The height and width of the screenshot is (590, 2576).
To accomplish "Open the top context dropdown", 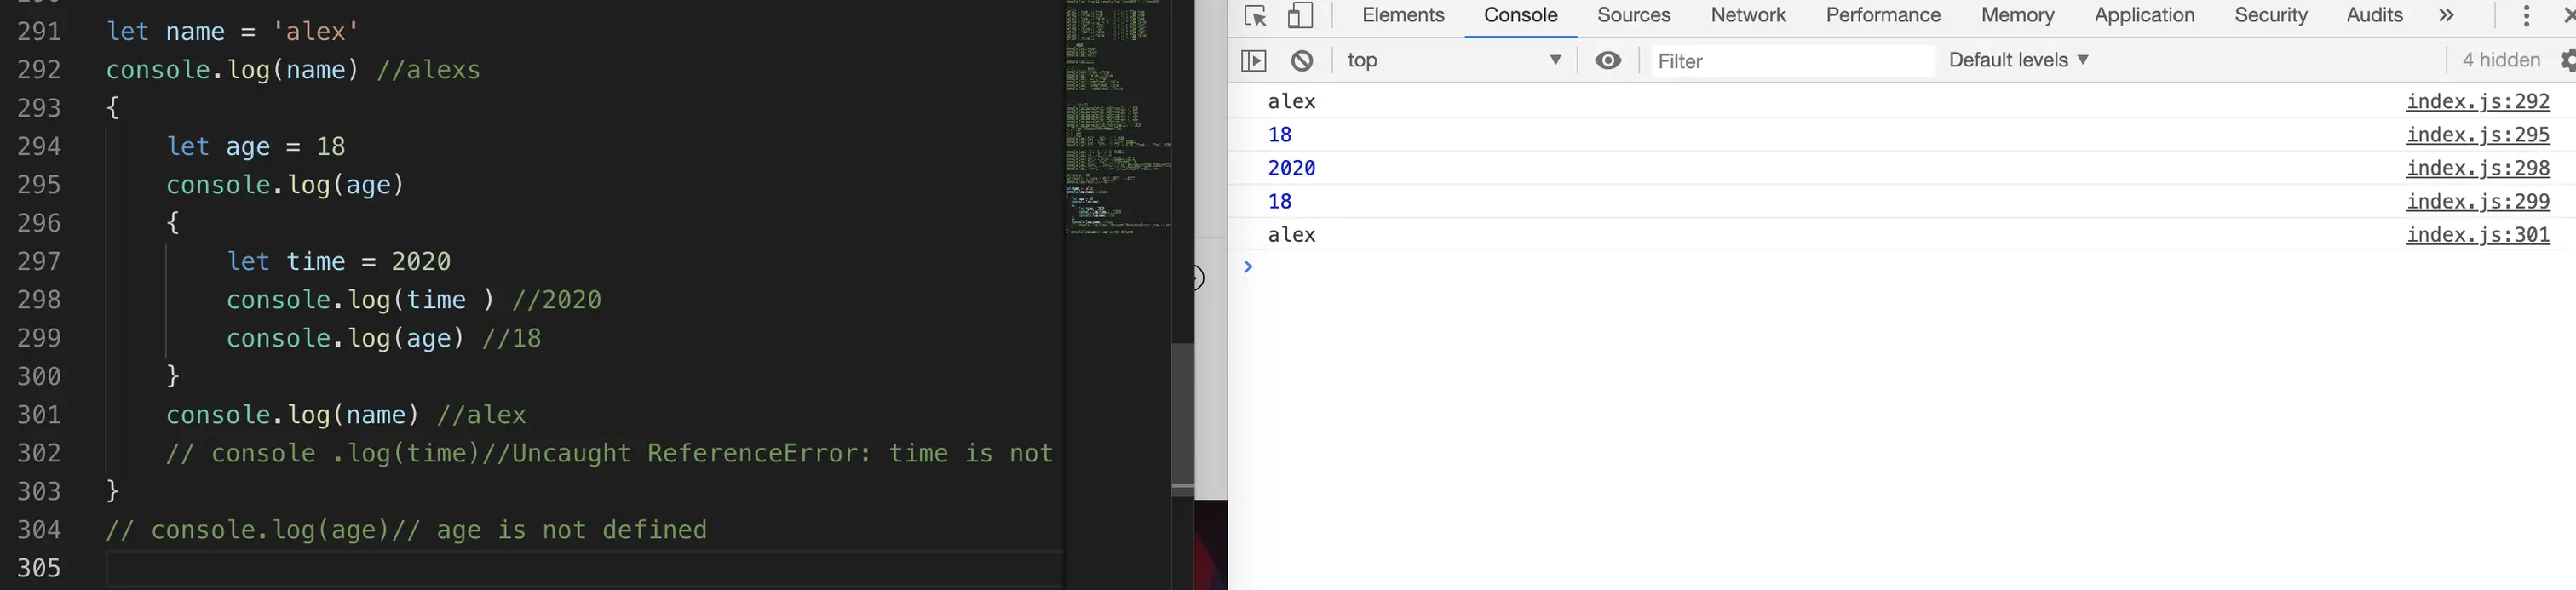I will (1455, 60).
